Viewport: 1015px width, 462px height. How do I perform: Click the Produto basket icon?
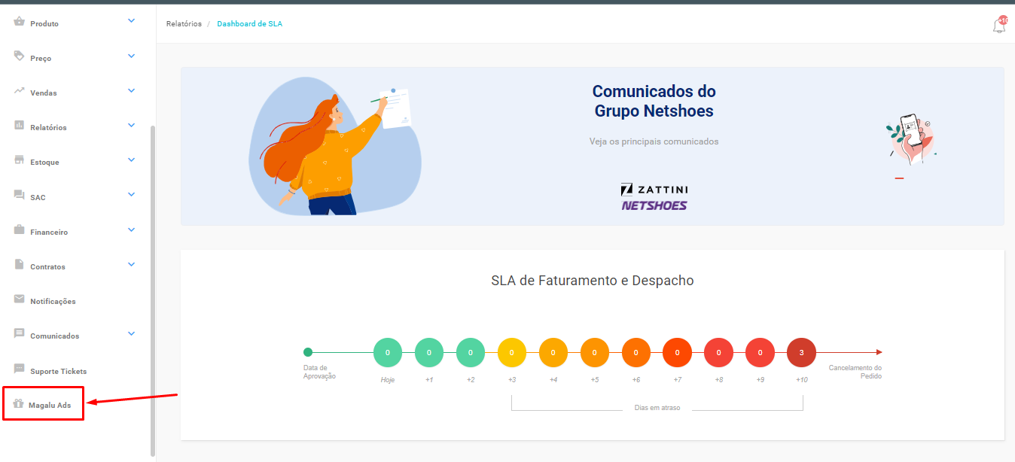pyautogui.click(x=20, y=22)
